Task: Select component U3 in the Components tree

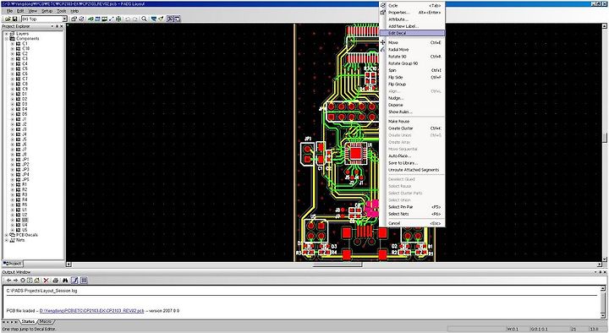Action: pos(25,220)
